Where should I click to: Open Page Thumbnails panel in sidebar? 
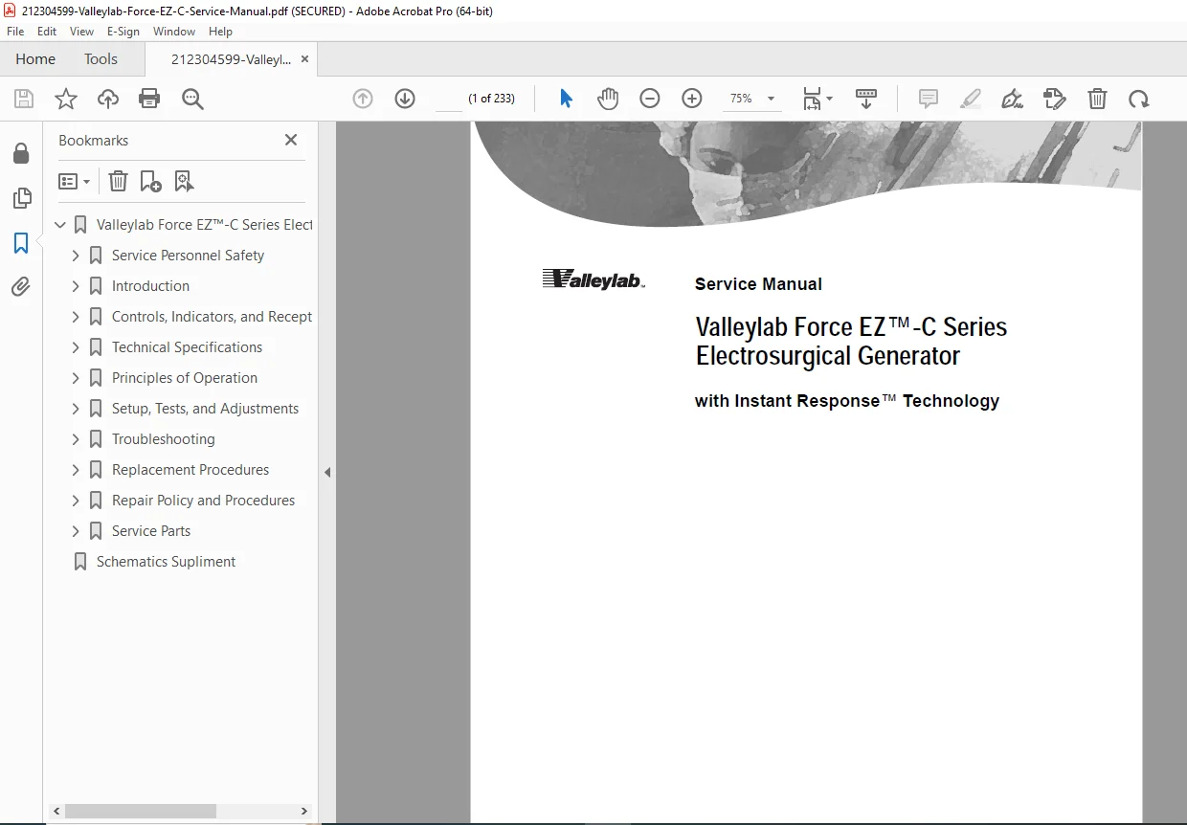tap(21, 198)
